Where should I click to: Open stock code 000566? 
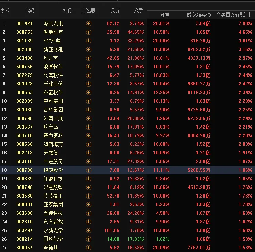coord(24,144)
